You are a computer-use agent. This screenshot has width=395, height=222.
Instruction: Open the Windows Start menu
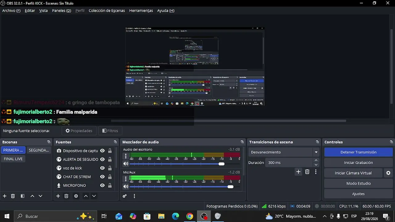coord(7,216)
